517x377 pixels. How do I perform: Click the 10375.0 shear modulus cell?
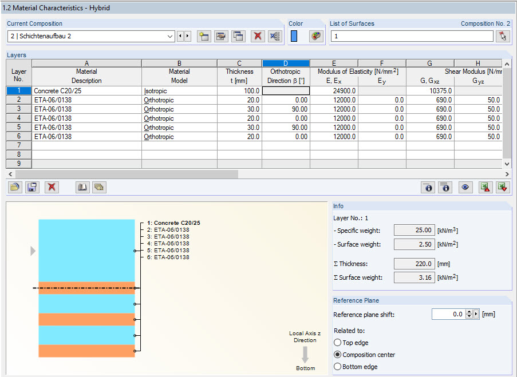click(430, 90)
